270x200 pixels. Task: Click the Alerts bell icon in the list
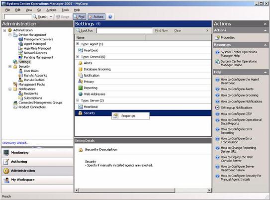(x=81, y=63)
